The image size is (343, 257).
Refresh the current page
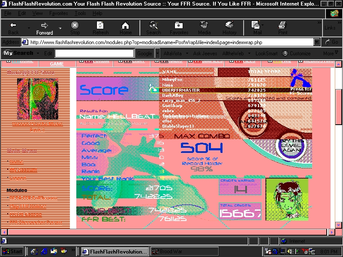coord(100,28)
